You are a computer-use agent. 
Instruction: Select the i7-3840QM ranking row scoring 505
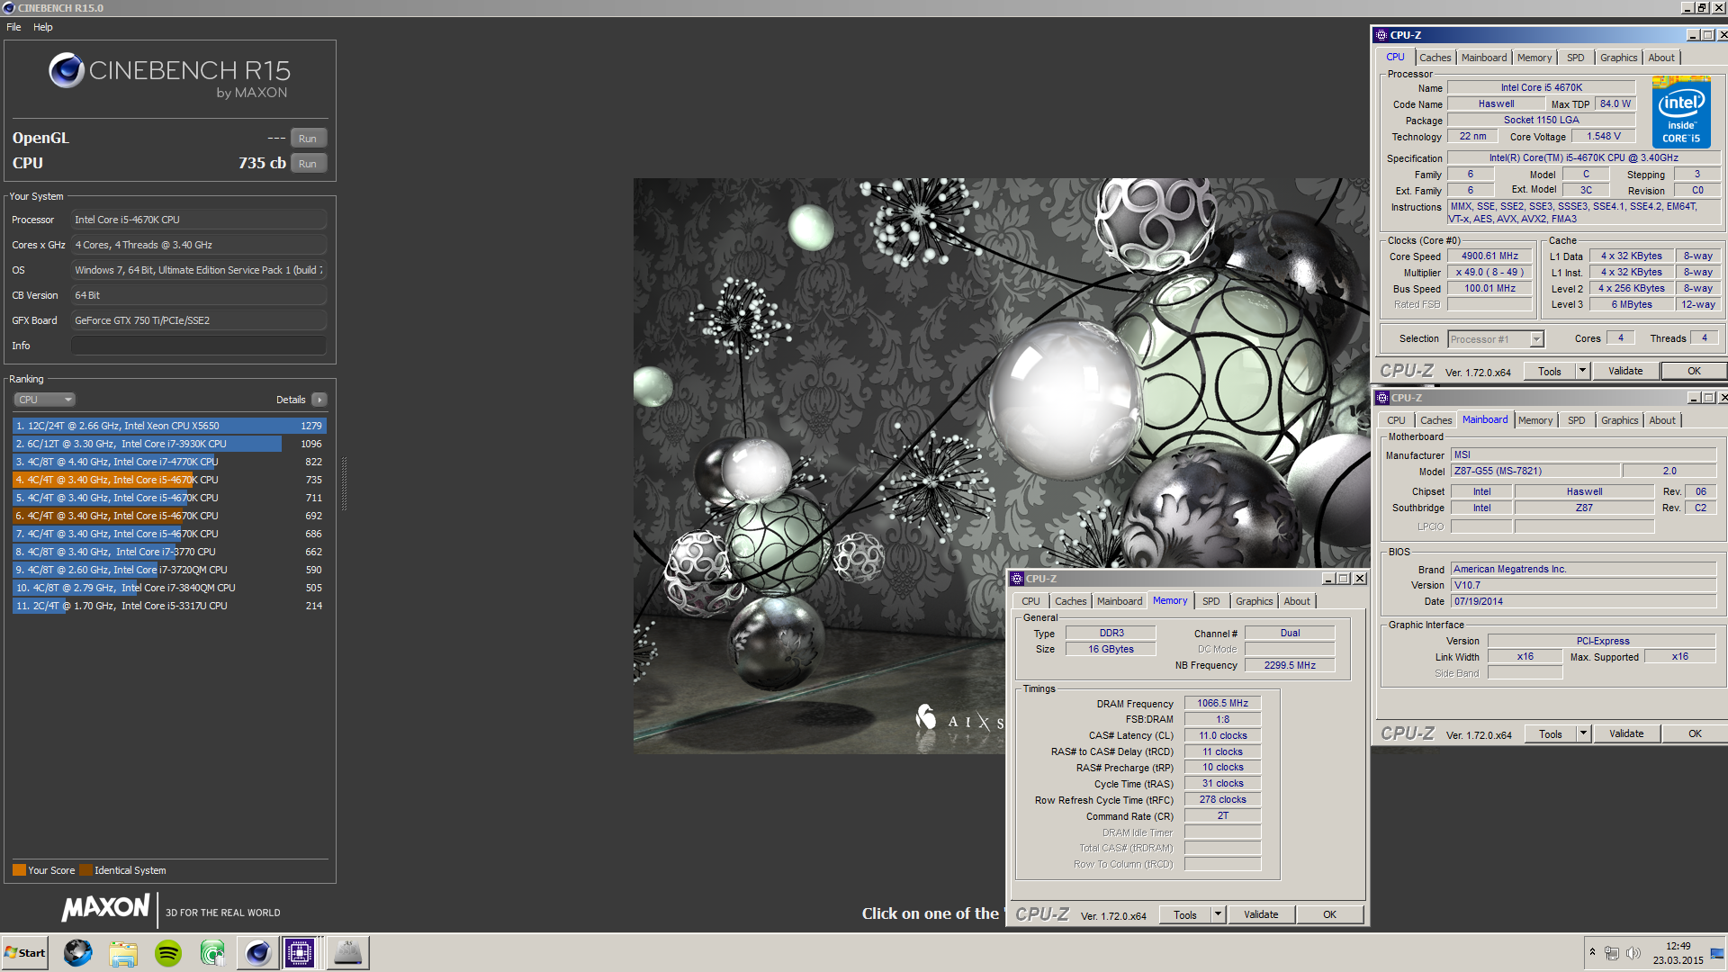[169, 588]
